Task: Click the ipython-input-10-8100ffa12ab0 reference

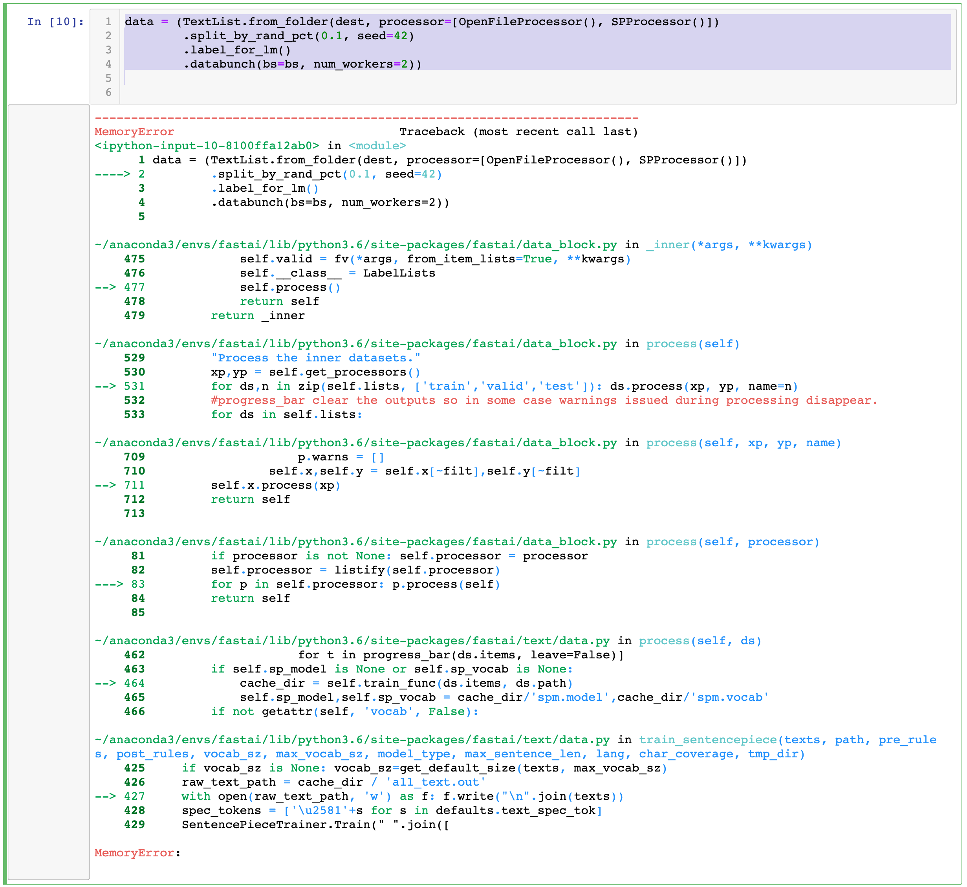Action: click(207, 146)
